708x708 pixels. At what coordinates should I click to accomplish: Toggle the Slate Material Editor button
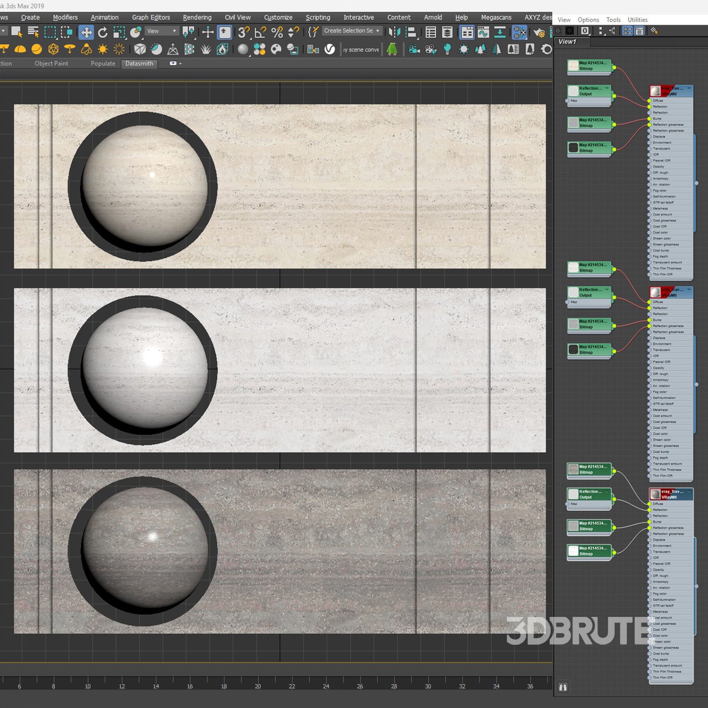click(519, 32)
